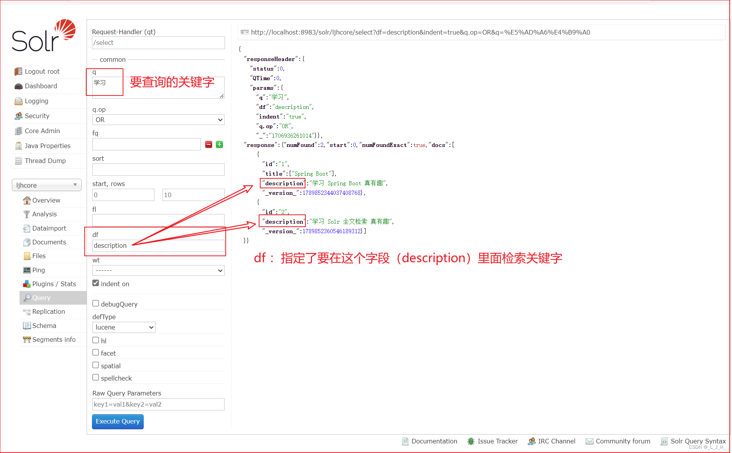Focus the Raw Query Parameters field
Screen dimensions: 732x453
[x=158, y=404]
